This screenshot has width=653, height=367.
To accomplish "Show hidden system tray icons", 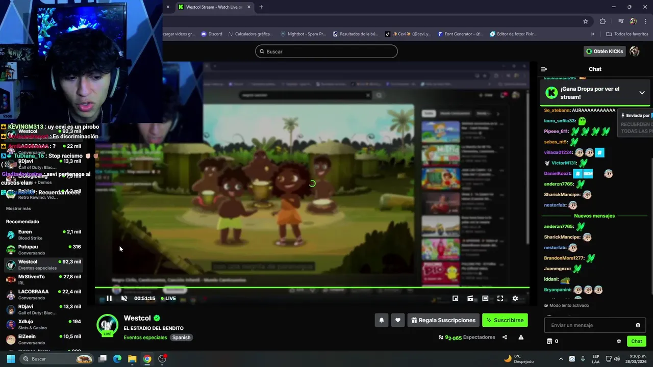I will click(x=561, y=359).
